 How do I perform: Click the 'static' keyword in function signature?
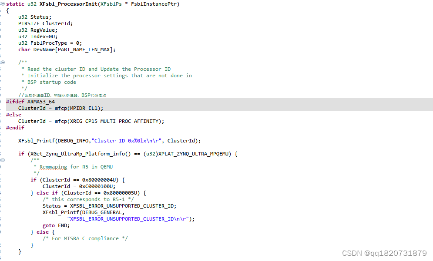15,4
